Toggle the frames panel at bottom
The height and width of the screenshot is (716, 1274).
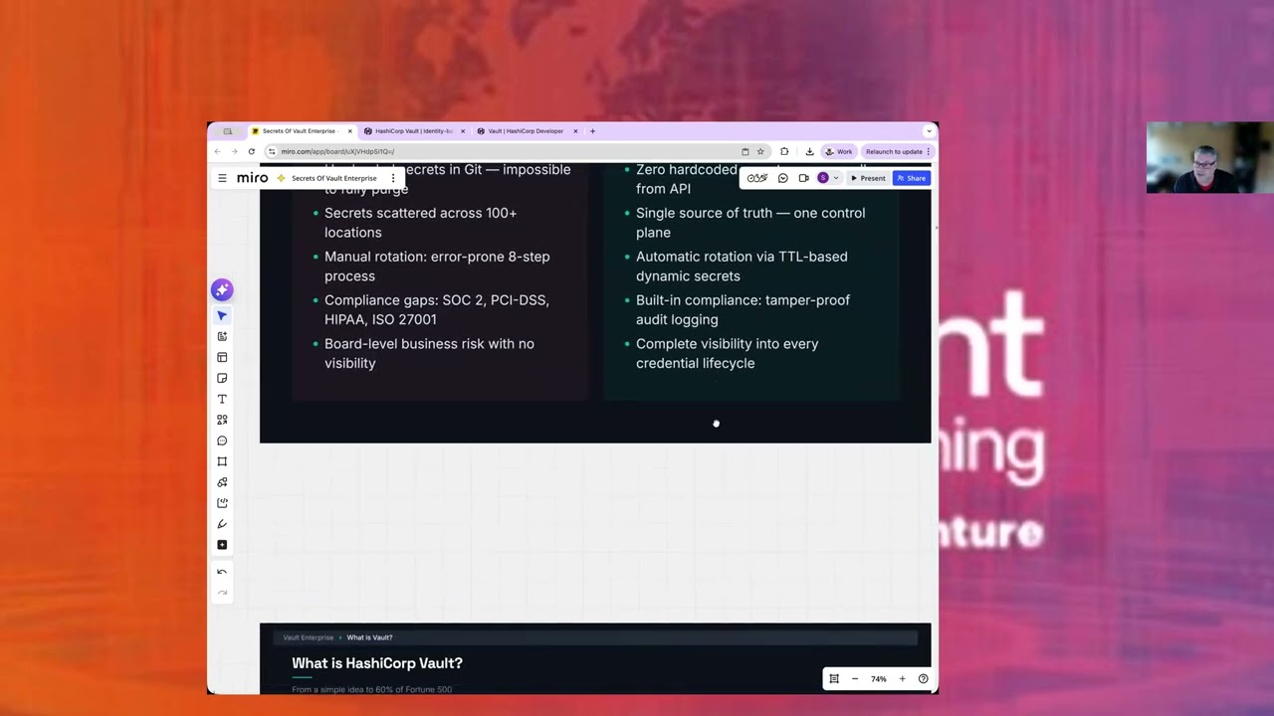pos(834,679)
